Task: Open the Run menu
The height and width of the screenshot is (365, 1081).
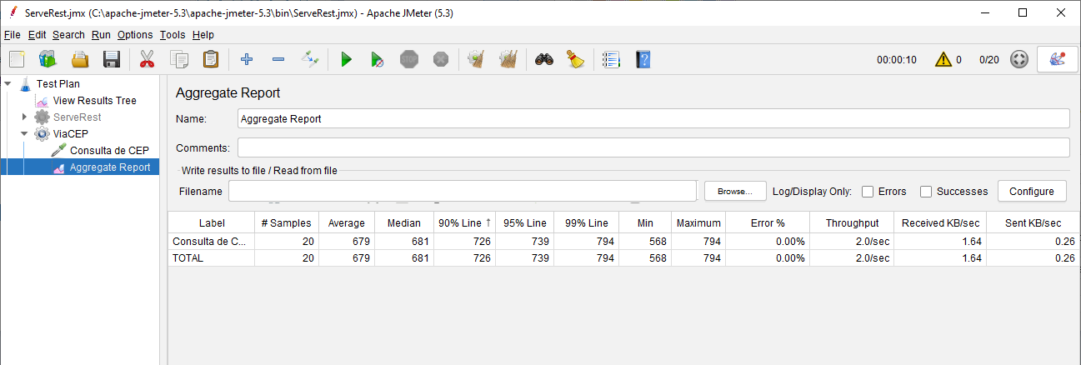Action: click(101, 35)
